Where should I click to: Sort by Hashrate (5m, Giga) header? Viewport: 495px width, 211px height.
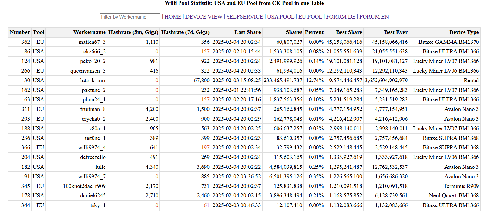(133, 32)
